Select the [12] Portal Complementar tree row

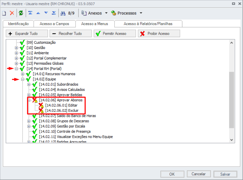click(47, 58)
